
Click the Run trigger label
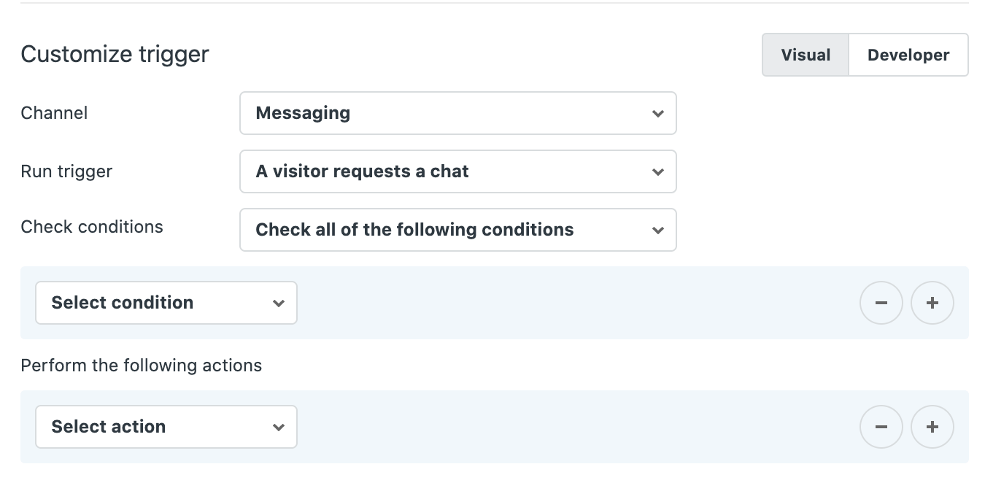tap(66, 171)
